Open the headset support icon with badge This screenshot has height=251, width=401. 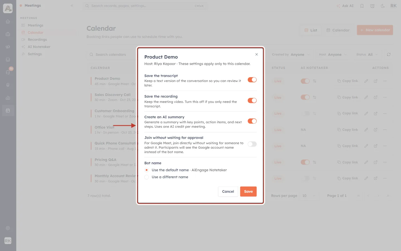click(x=8, y=72)
